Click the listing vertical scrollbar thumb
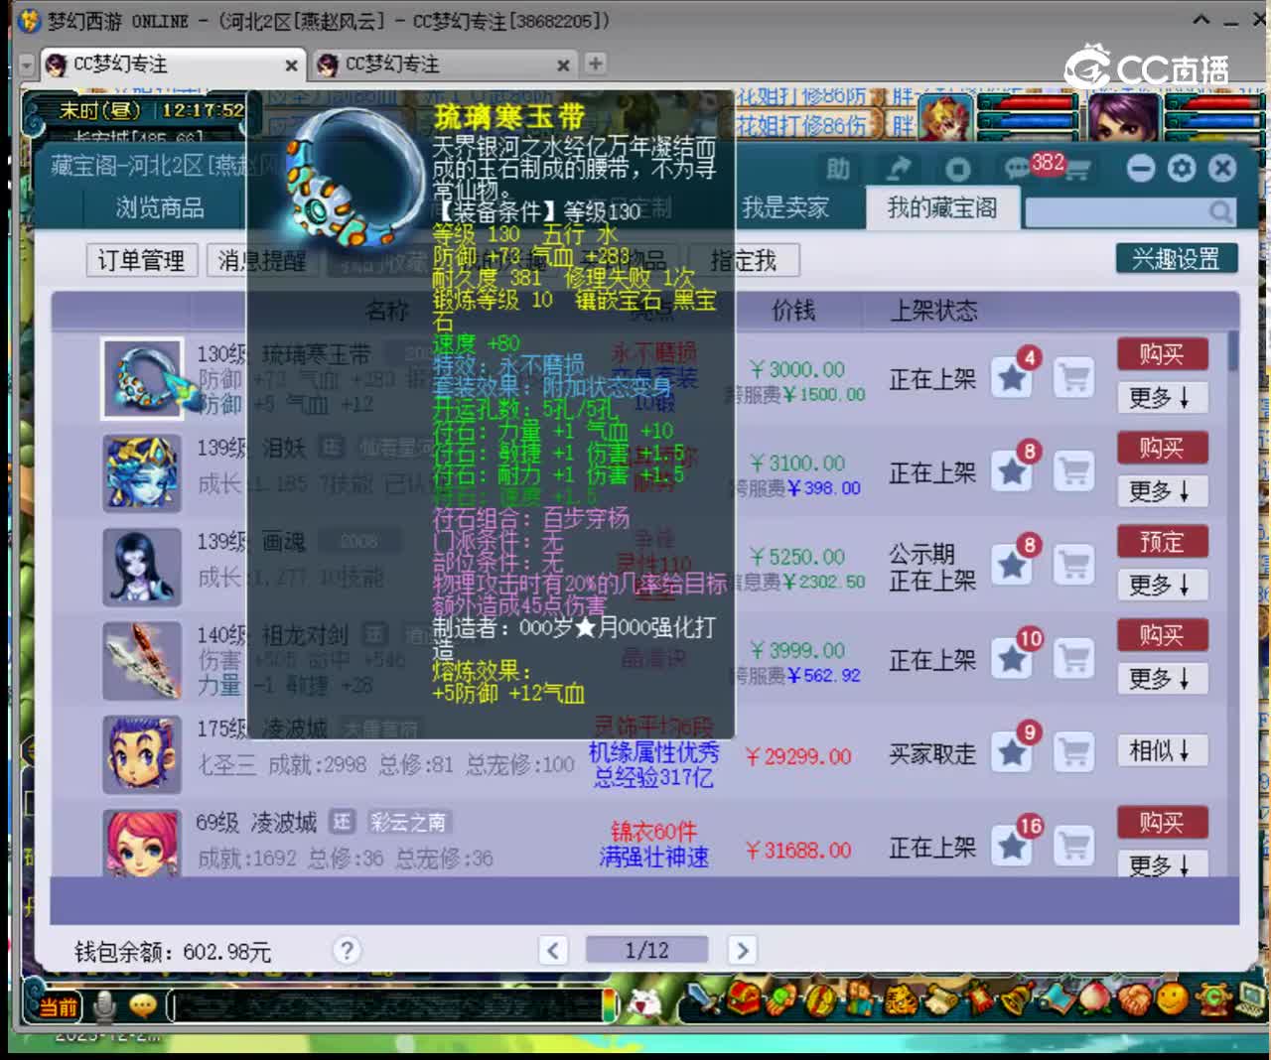The width and height of the screenshot is (1271, 1060). pyautogui.click(x=1232, y=350)
